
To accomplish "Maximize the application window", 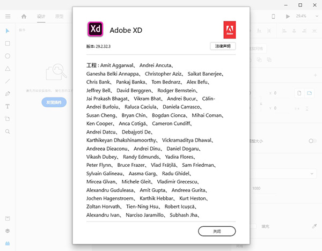I will pos(300,5).
